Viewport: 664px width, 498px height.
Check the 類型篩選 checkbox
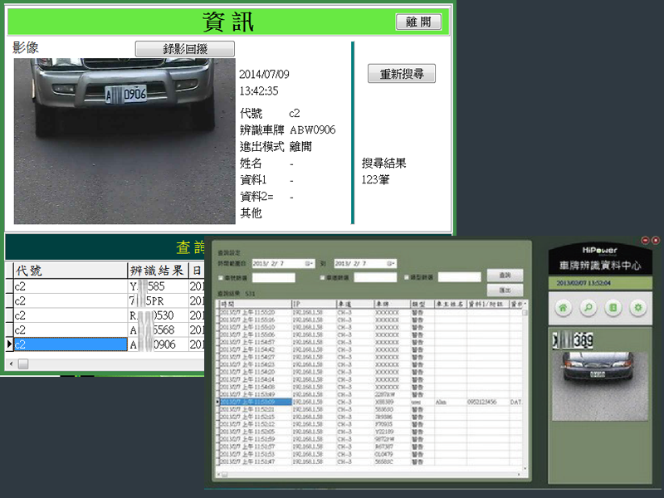coord(407,277)
